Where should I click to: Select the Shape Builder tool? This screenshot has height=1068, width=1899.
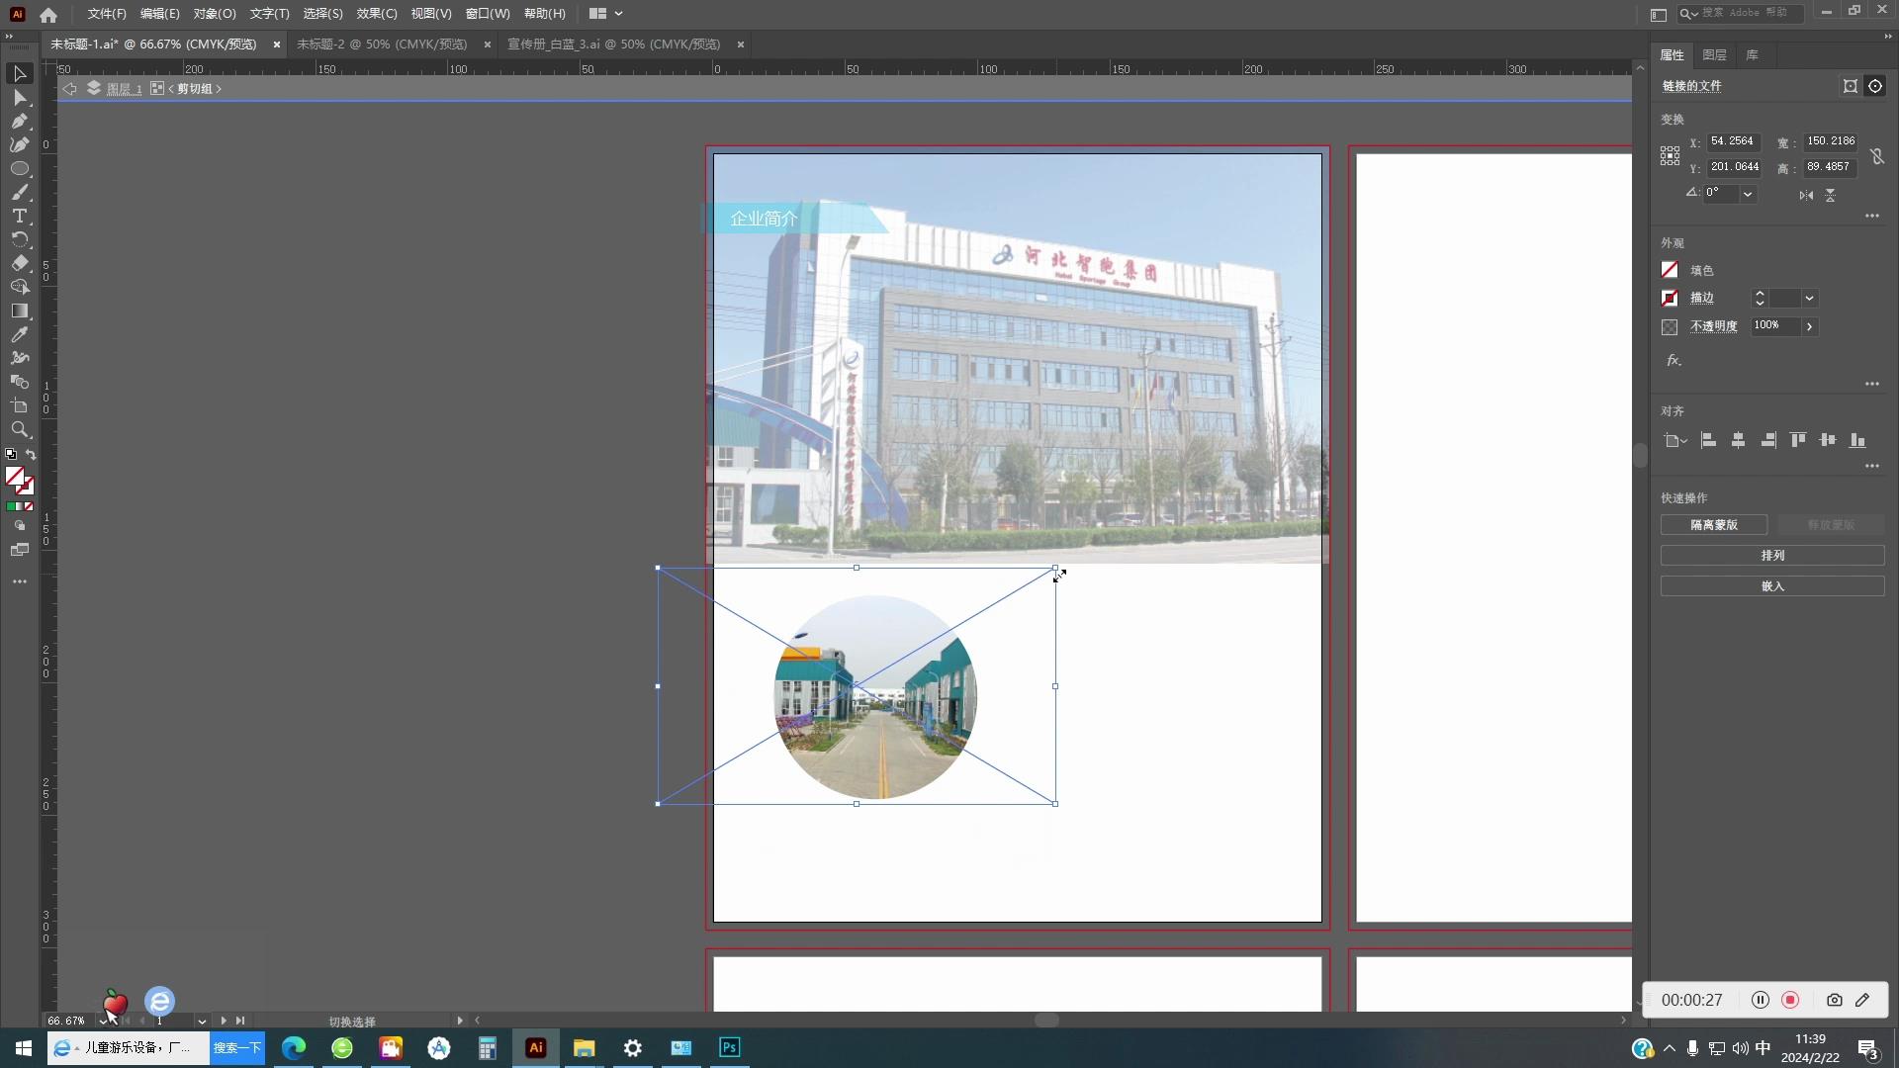[19, 288]
